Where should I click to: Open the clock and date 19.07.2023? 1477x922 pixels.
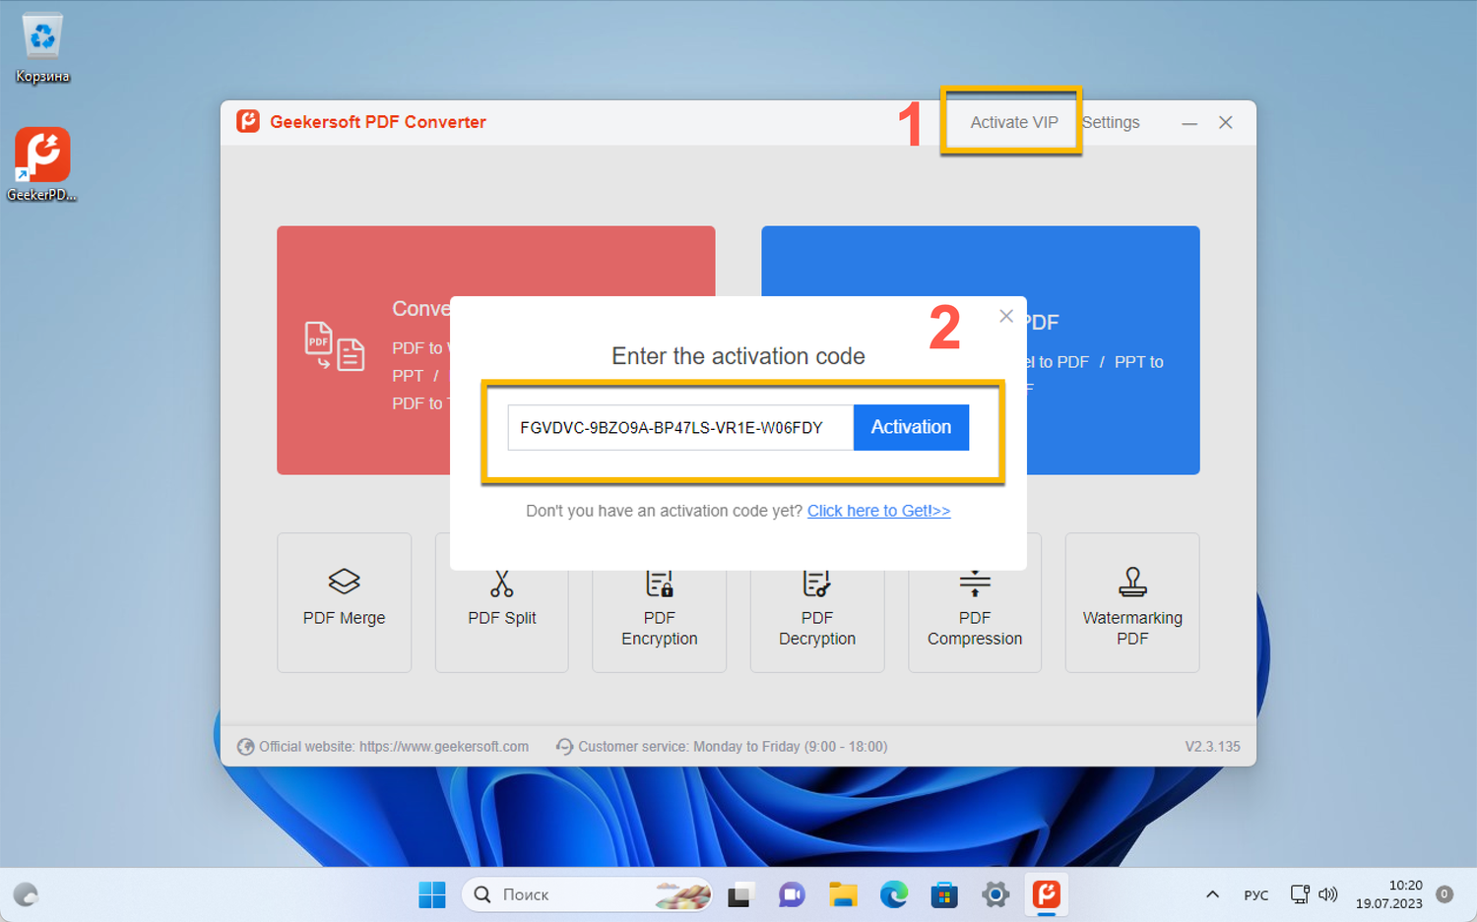click(1388, 894)
